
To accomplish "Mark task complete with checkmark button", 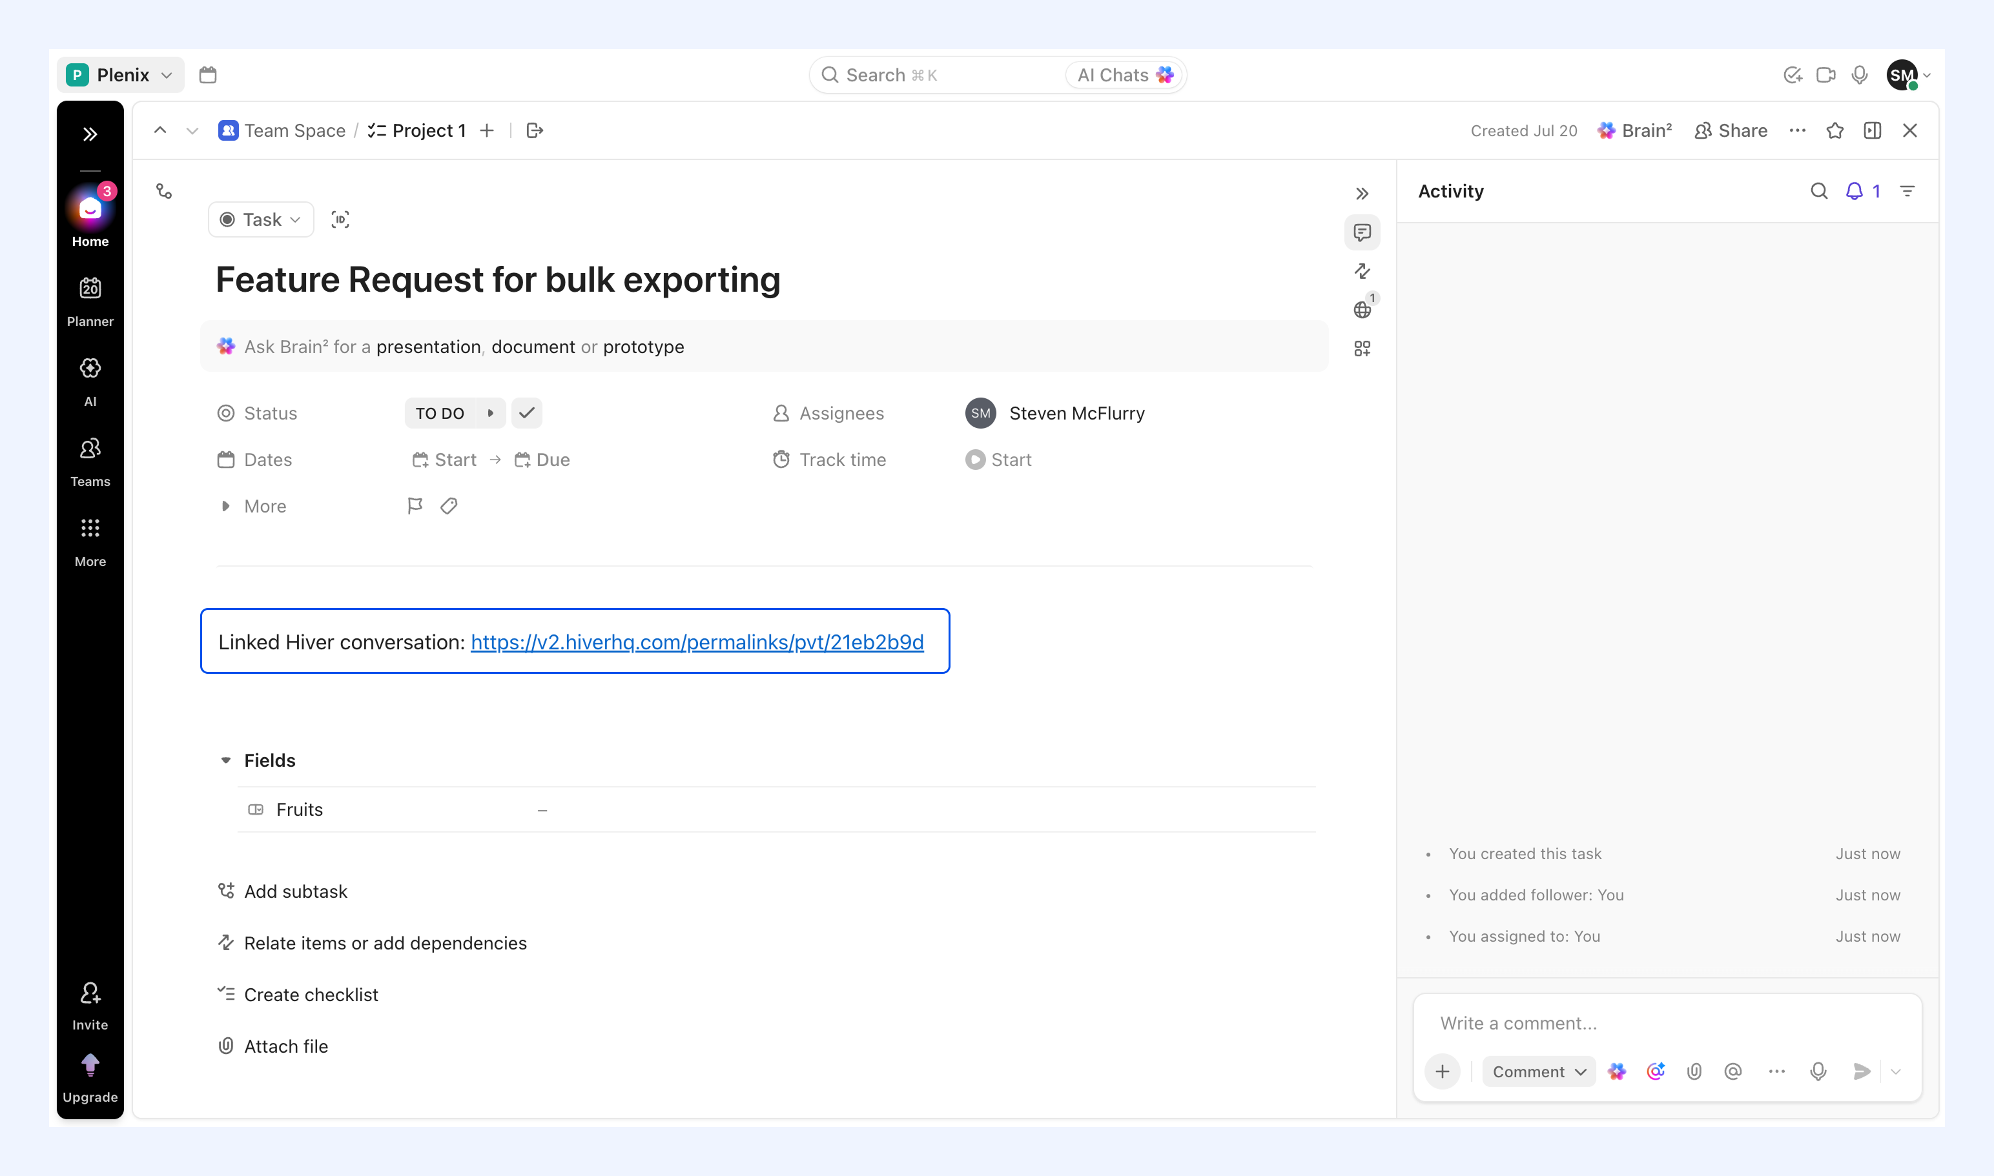I will [x=526, y=413].
